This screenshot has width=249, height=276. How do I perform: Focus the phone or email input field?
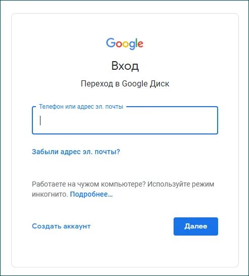point(125,120)
